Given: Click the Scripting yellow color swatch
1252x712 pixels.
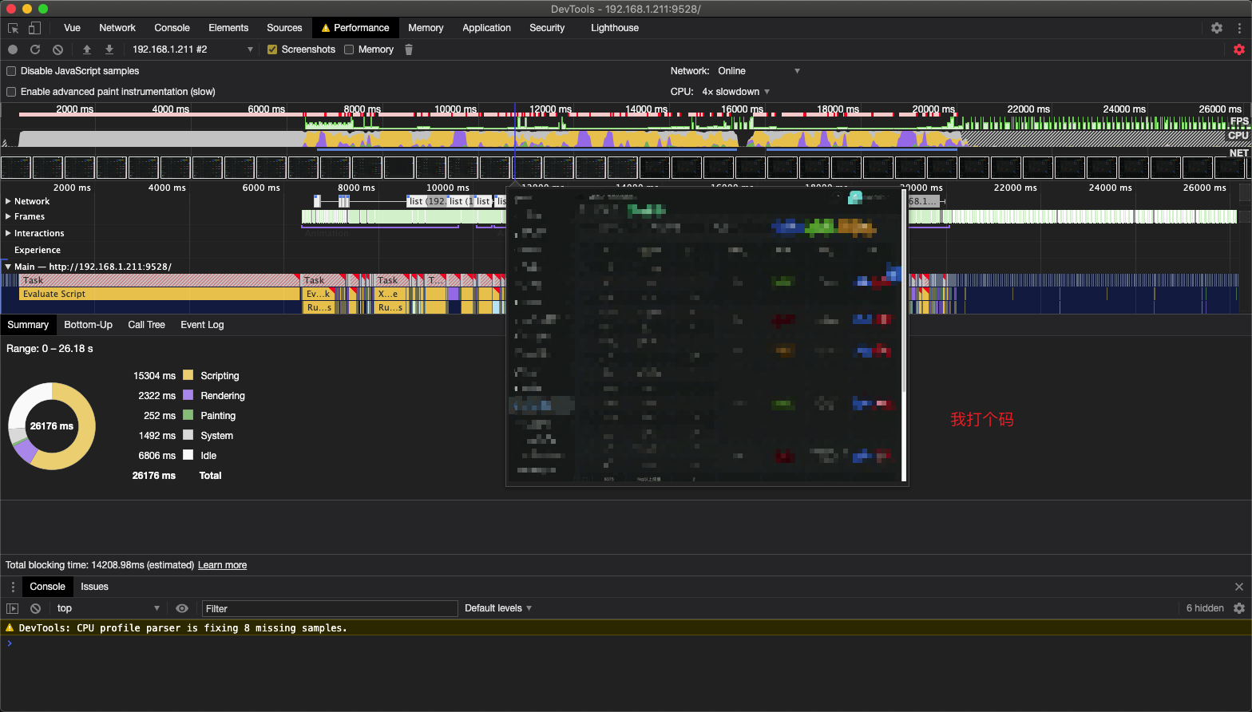Looking at the screenshot, I should [188, 375].
